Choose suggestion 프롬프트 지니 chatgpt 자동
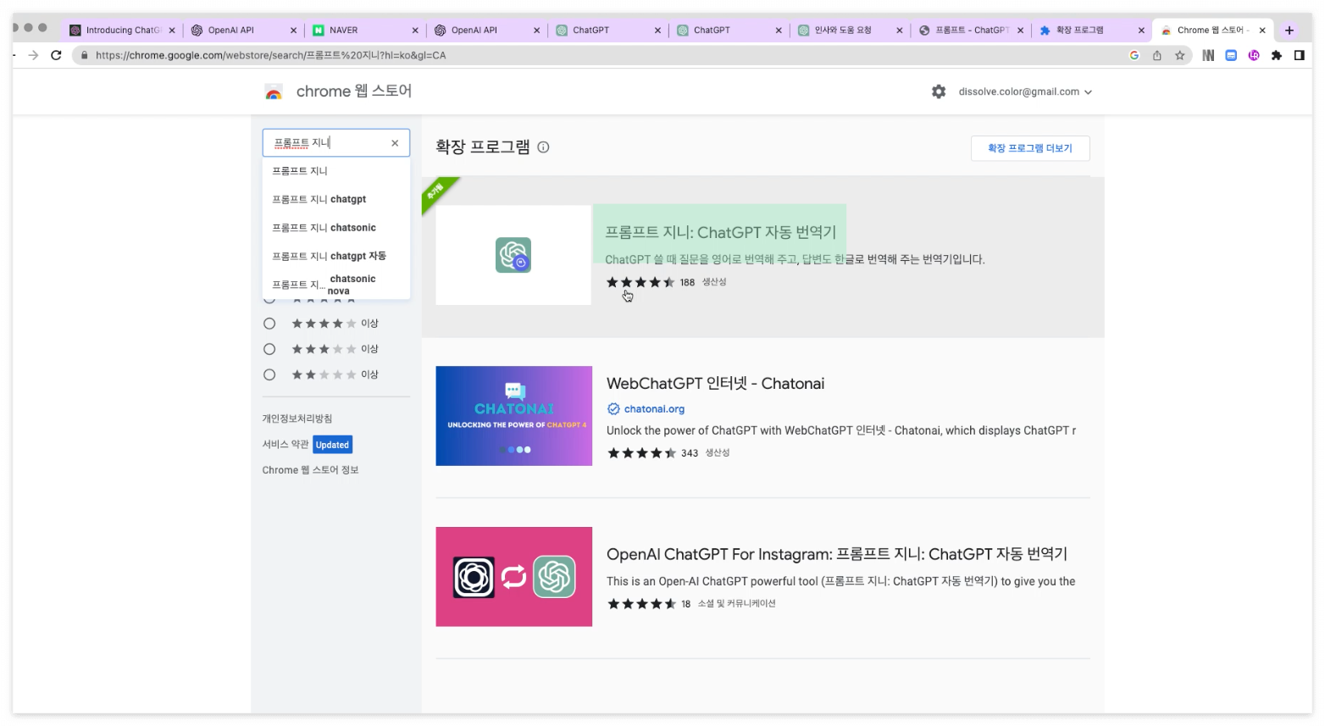The image size is (1325, 726). (x=336, y=256)
